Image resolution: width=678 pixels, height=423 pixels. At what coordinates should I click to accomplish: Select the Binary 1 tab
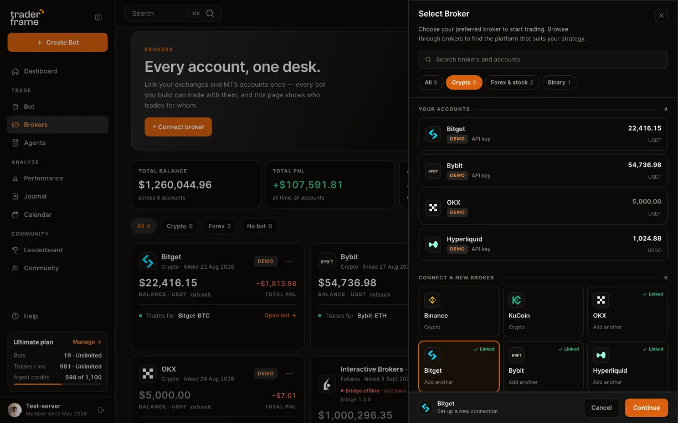tap(559, 82)
